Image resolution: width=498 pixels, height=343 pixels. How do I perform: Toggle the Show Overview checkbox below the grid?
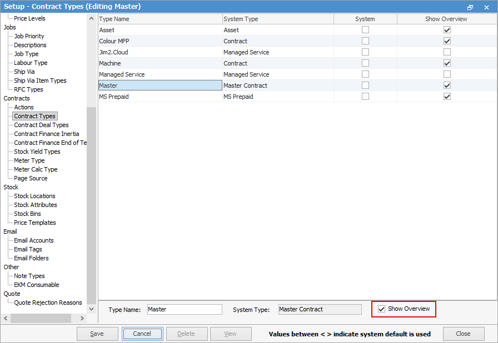(x=381, y=309)
